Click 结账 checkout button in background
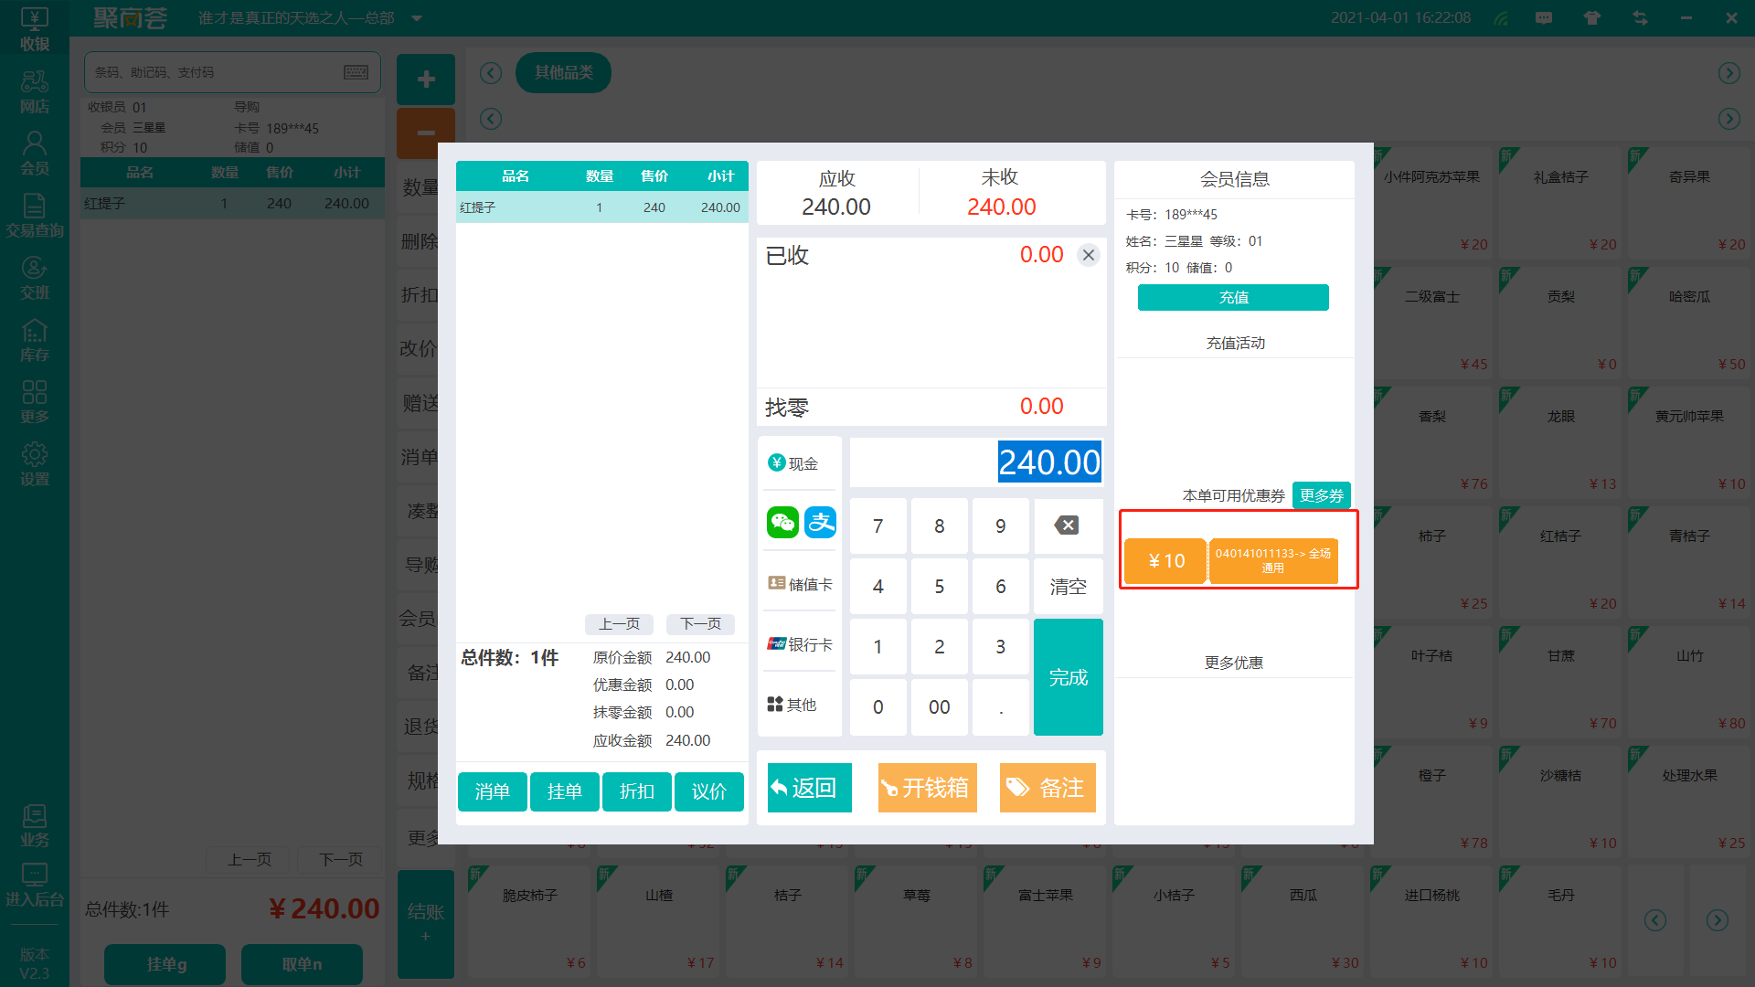Viewport: 1755px width, 987px height. [x=426, y=924]
